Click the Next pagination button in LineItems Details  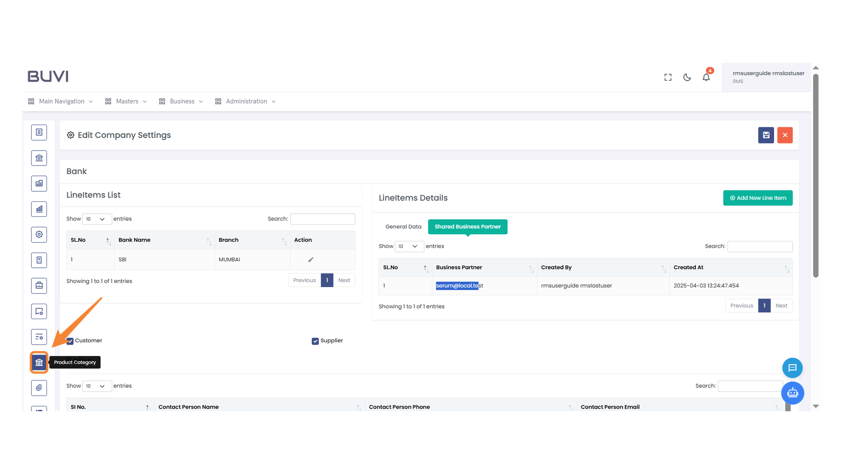781,305
